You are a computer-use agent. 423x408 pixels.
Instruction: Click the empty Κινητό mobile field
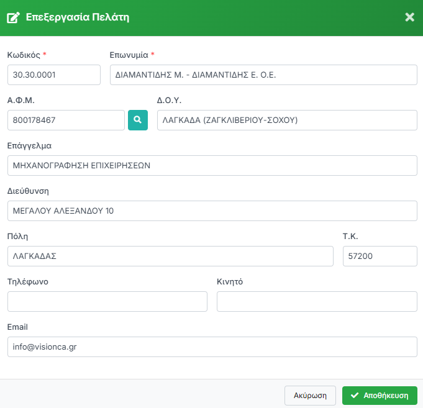click(x=317, y=301)
